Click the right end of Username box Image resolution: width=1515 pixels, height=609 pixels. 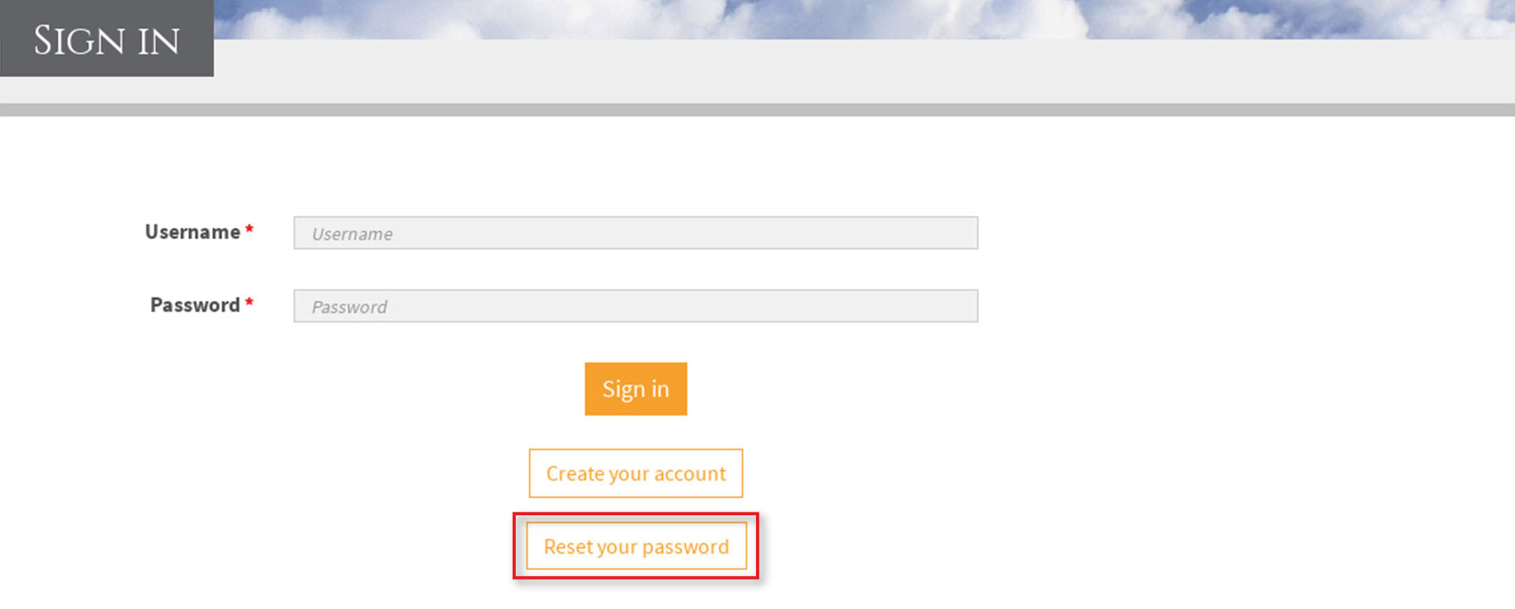pyautogui.click(x=961, y=233)
